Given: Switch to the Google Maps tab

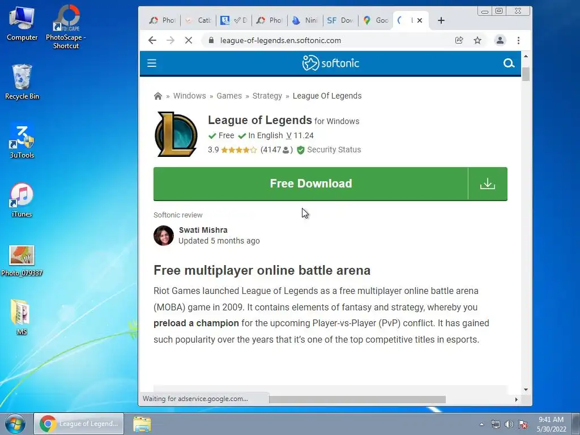Looking at the screenshot, I should 376,20.
